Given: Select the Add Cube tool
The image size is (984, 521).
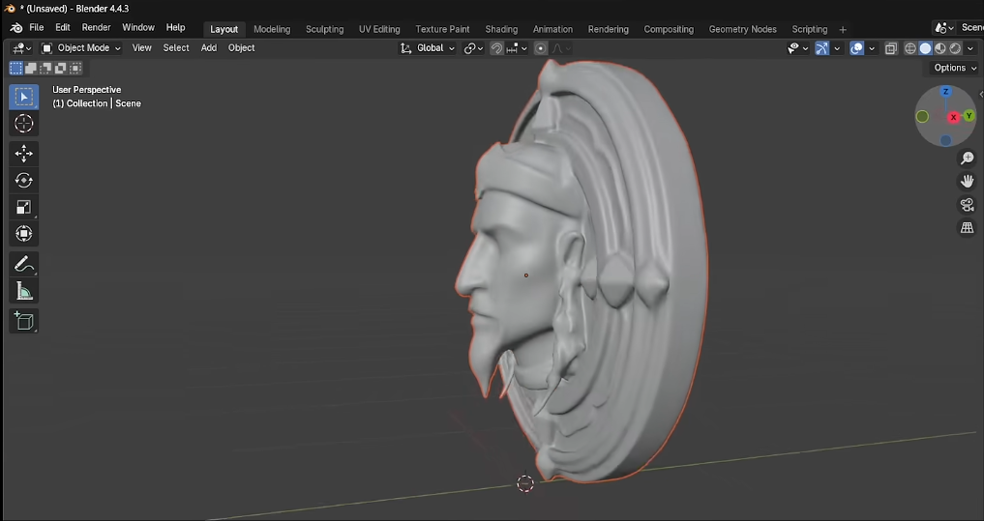Looking at the screenshot, I should [24, 321].
